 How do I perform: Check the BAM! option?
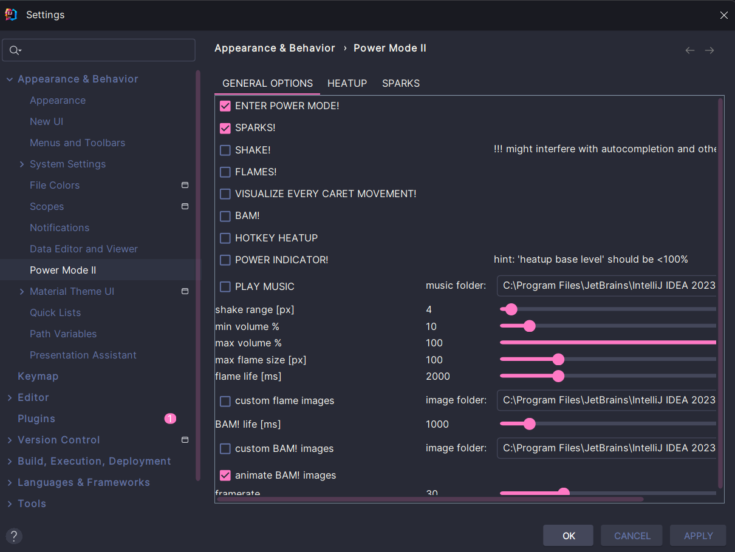click(225, 216)
